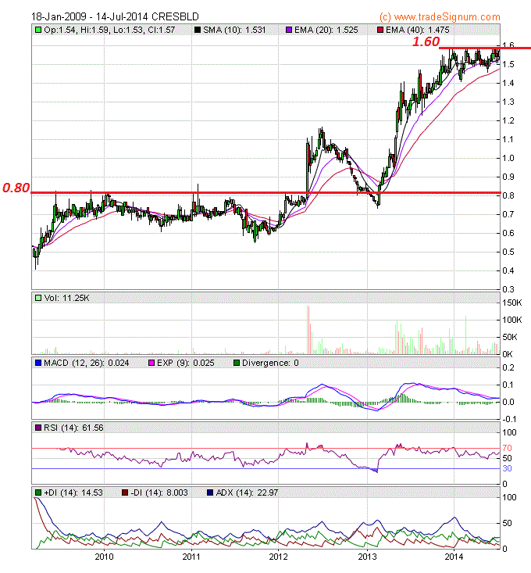Click the 2011 time axis label
Image resolution: width=531 pixels, height=573 pixels.
[x=191, y=557]
